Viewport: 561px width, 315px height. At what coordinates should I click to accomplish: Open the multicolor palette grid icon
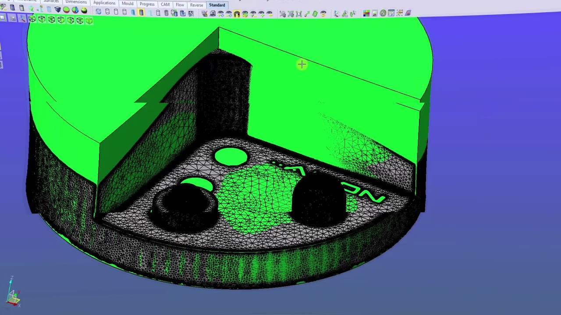pyautogui.click(x=366, y=13)
